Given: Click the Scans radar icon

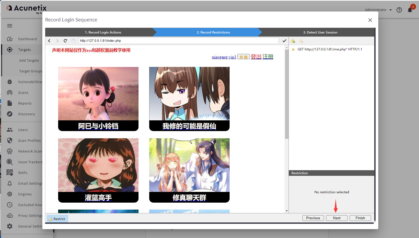Looking at the screenshot, I should [x=10, y=92].
